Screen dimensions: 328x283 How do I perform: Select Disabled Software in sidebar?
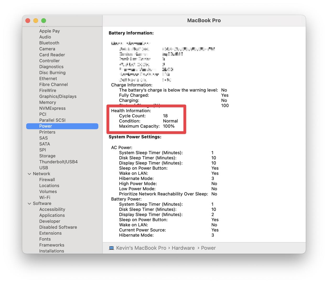pos(58,227)
